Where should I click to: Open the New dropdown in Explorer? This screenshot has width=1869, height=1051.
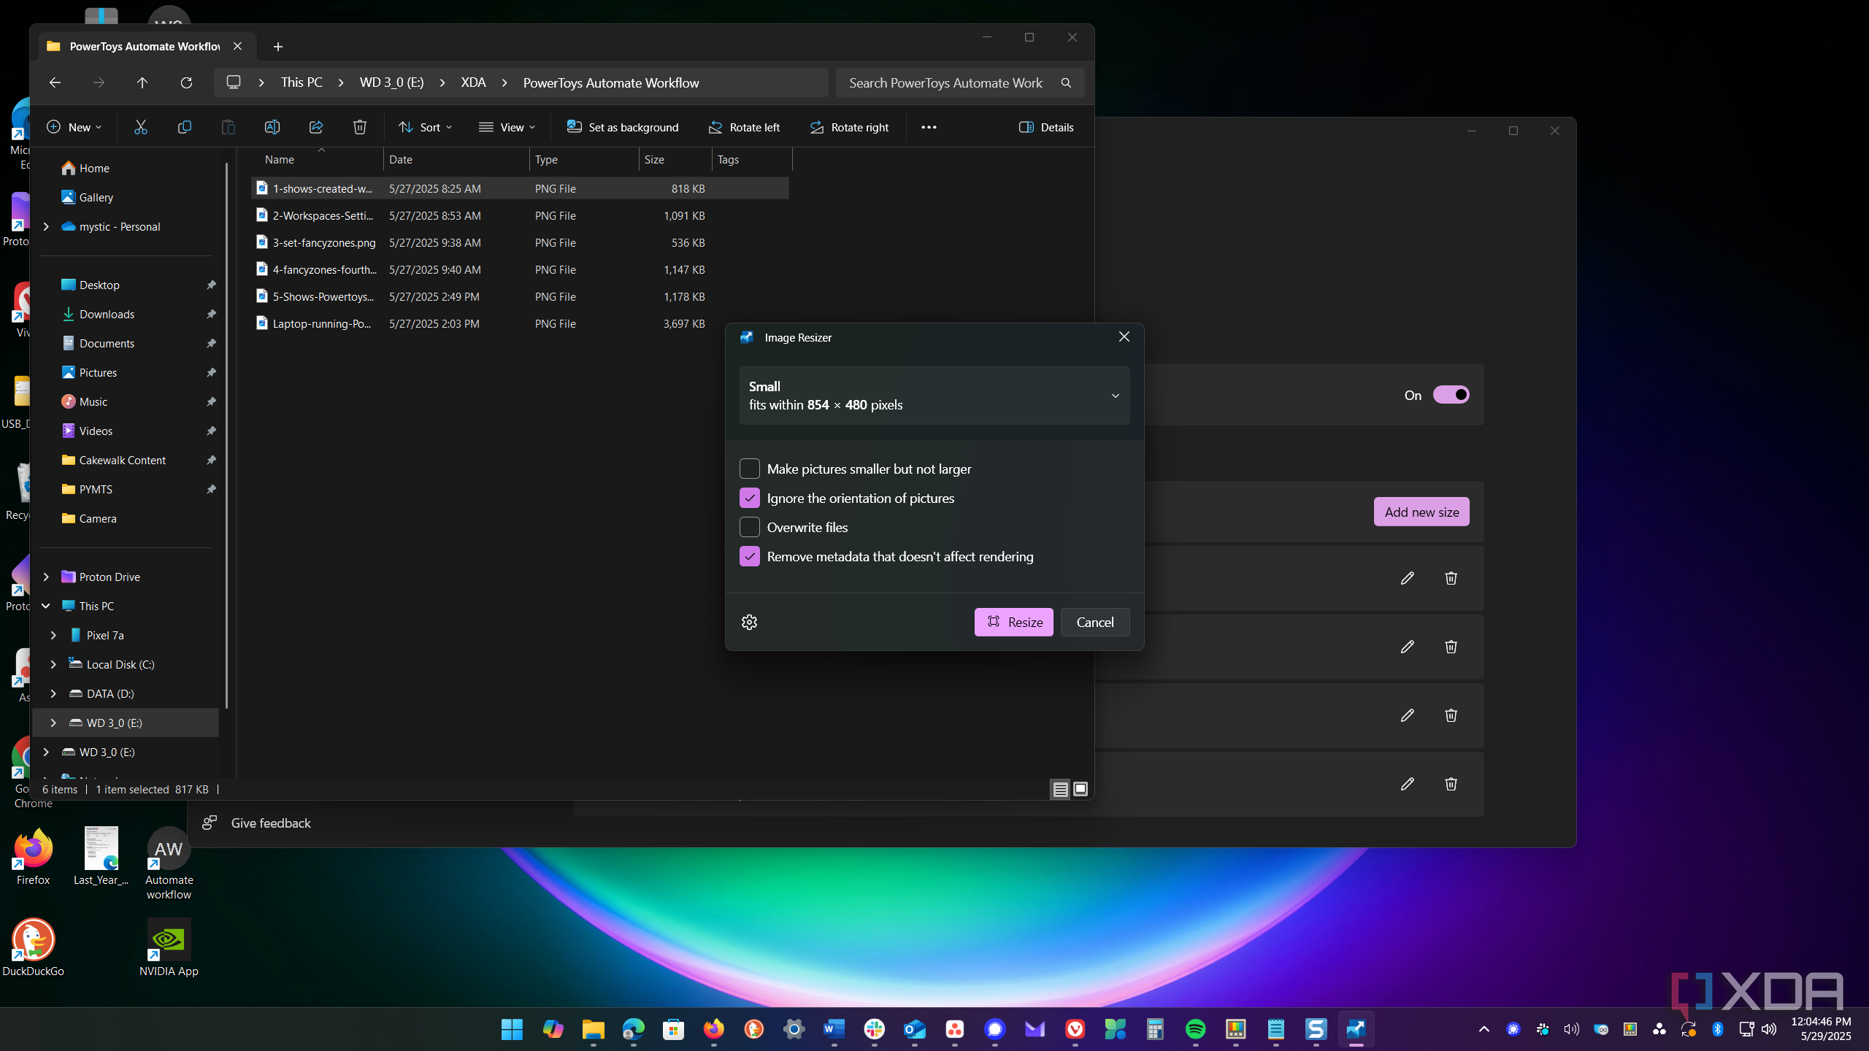click(74, 127)
